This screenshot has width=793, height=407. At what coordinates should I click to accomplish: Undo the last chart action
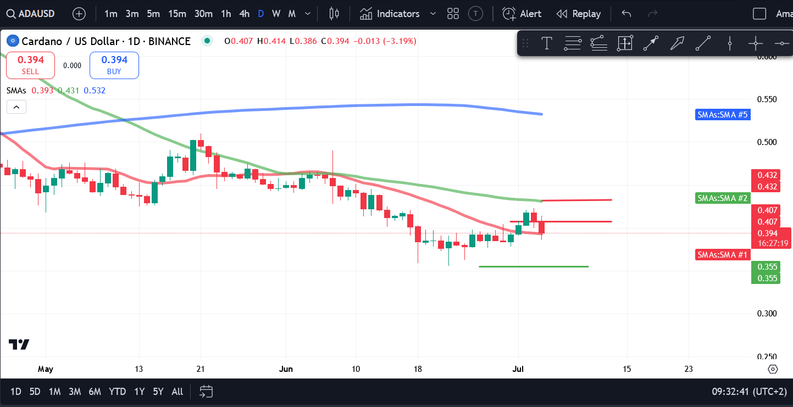click(626, 14)
